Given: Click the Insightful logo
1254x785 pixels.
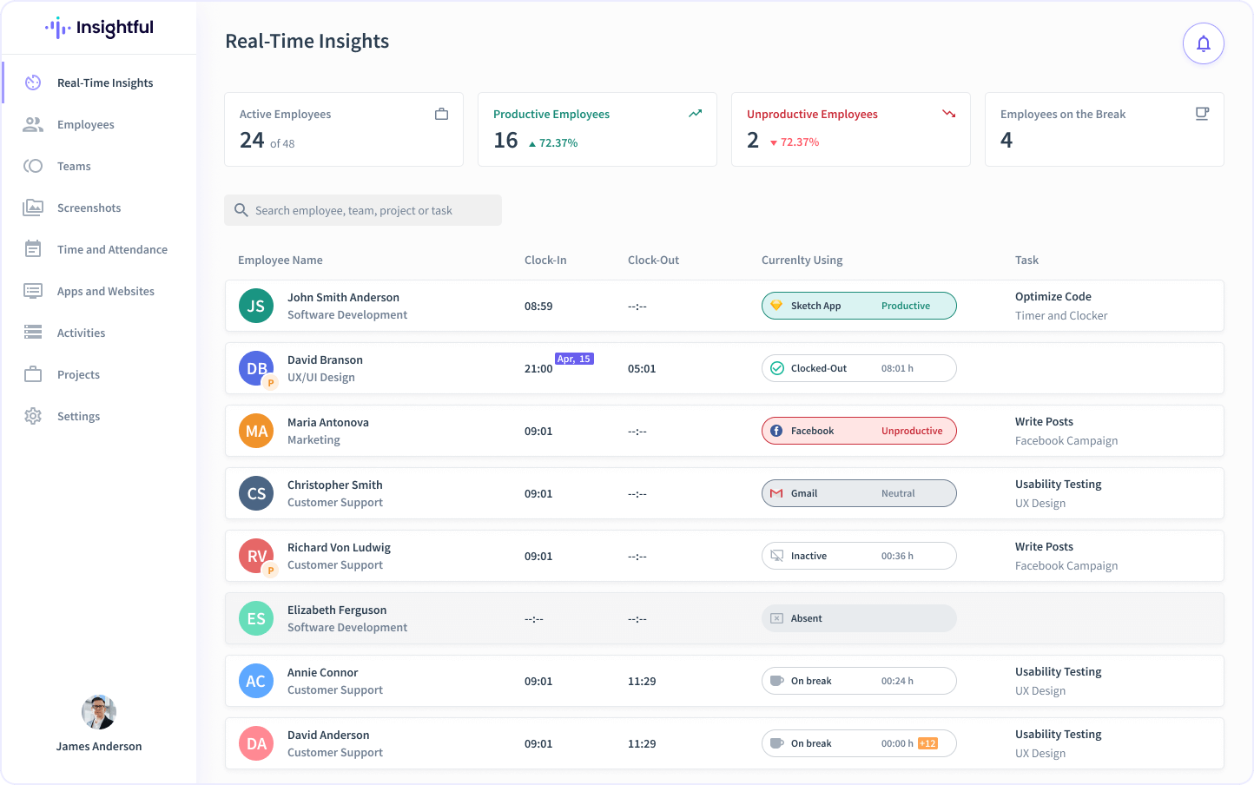Looking at the screenshot, I should point(99,28).
